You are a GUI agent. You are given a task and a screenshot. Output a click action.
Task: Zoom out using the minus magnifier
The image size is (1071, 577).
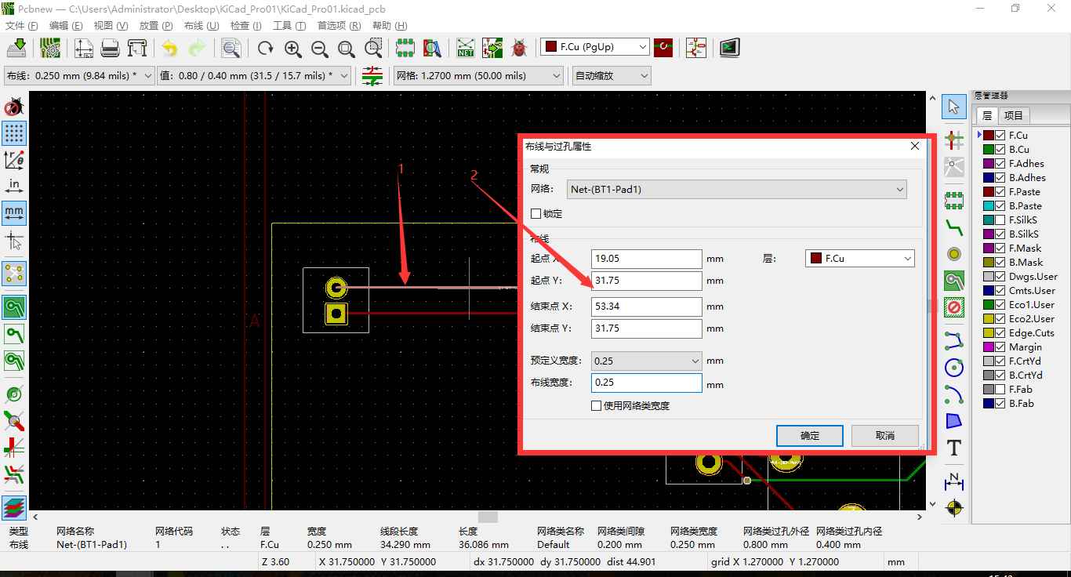(320, 49)
